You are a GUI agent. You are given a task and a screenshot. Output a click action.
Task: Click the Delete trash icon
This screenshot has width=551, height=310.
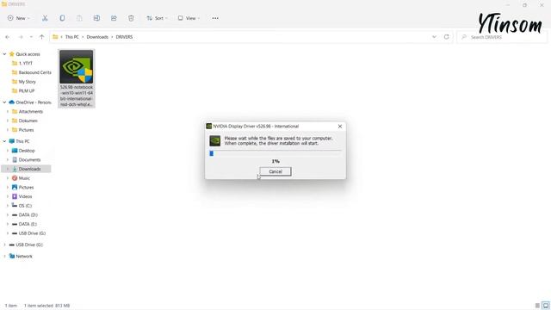(131, 18)
